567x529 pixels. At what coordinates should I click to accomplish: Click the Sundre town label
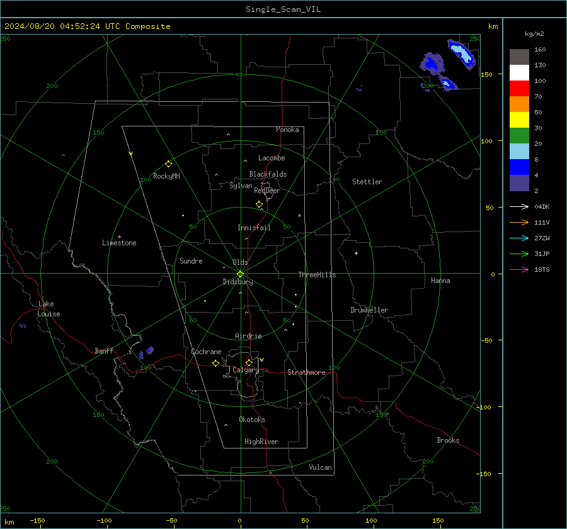[x=191, y=261]
